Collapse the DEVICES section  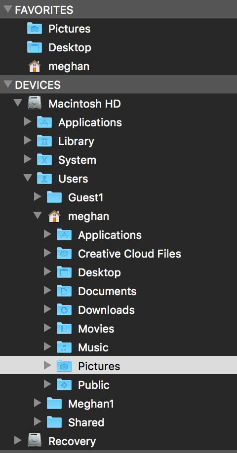(x=7, y=85)
